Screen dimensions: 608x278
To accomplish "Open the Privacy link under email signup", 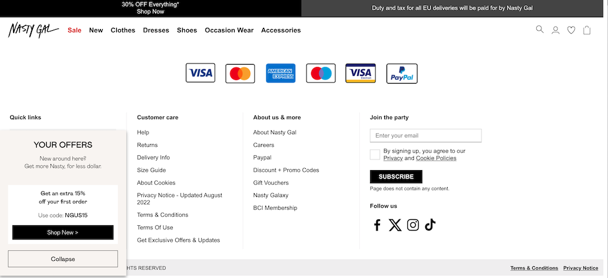I will click(x=393, y=158).
